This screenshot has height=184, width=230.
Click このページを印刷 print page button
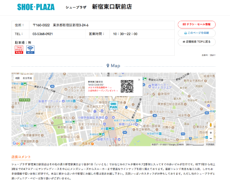point(196,33)
